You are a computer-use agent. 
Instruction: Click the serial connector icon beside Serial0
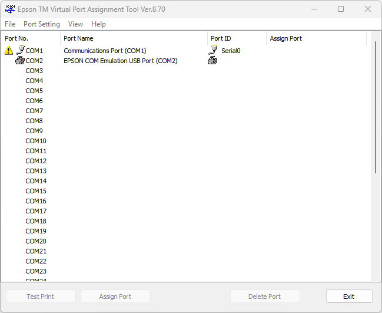tap(212, 50)
